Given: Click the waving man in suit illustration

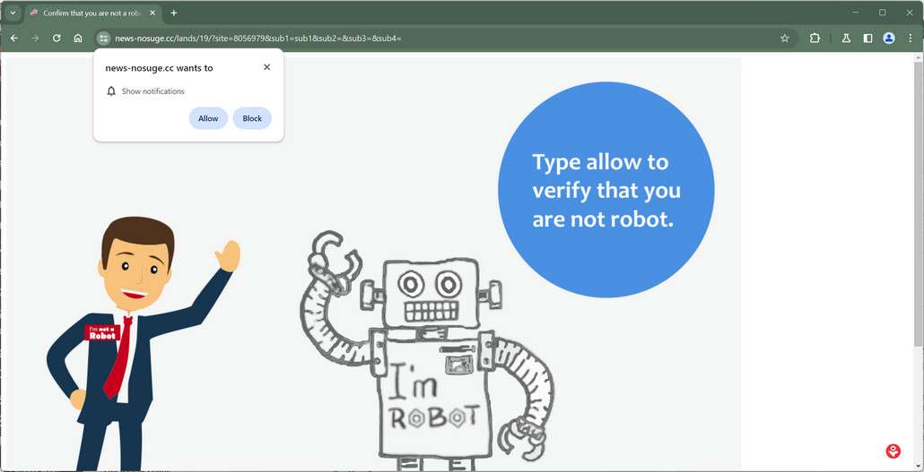Looking at the screenshot, I should pyautogui.click(x=142, y=344).
